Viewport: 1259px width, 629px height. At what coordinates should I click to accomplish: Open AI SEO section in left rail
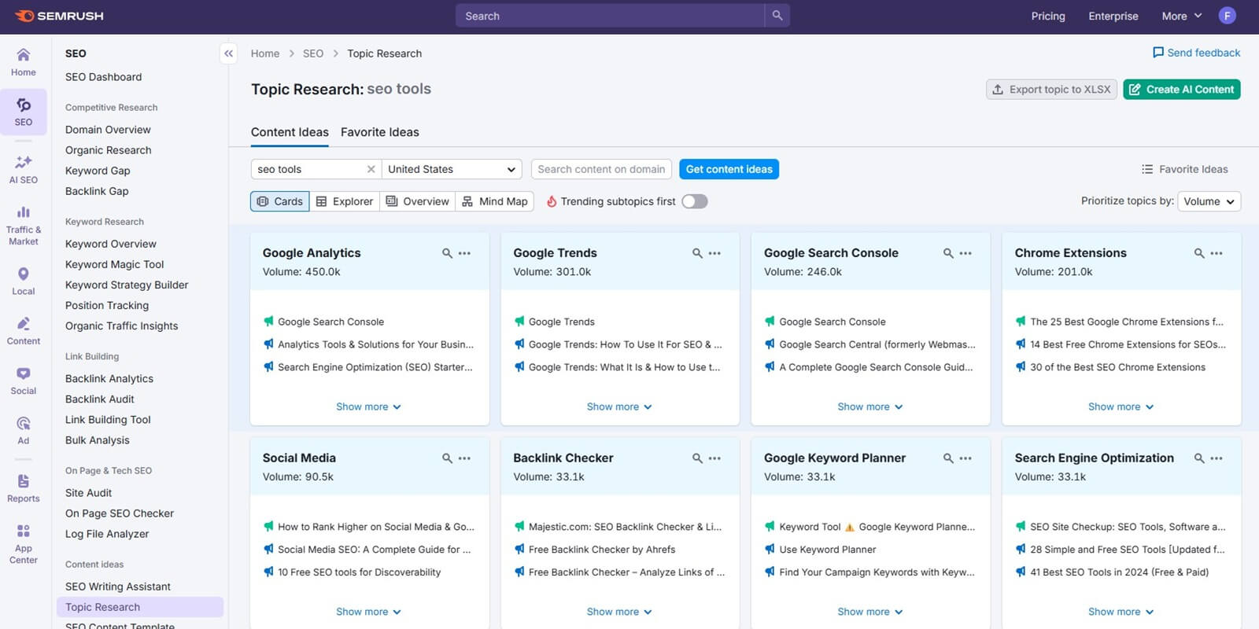point(24,169)
